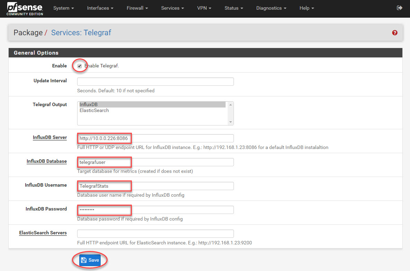Click the InfluxDB Username input field
Screen dimensions: 410x271
(x=155, y=186)
